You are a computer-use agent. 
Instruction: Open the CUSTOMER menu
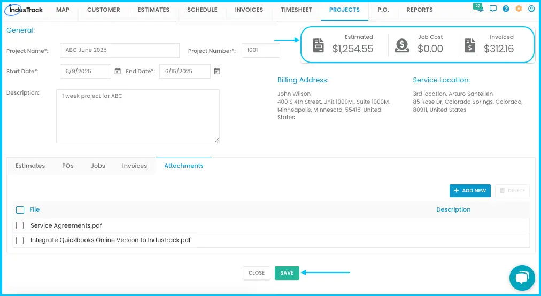[x=104, y=10]
